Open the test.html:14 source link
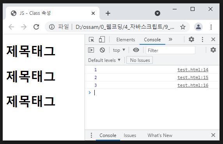The width and height of the screenshot is (223, 144). click(193, 70)
